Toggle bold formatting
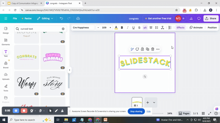This screenshot has height=123, width=220. click(122, 28)
